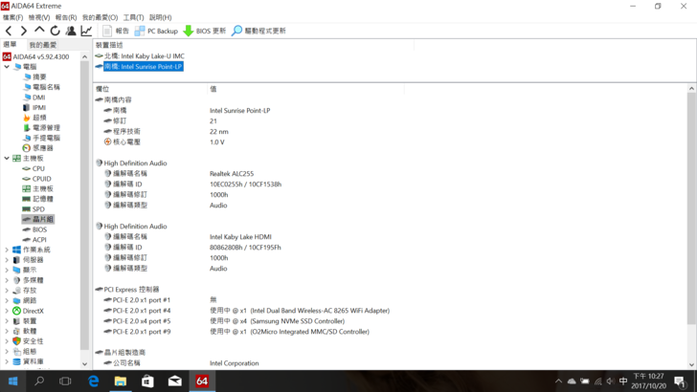Screen dimensions: 697x392
Task: Open the 工具(T) menu
Action: point(133,17)
